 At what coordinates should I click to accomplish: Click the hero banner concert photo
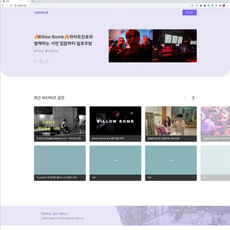pyautogui.click(x=153, y=46)
